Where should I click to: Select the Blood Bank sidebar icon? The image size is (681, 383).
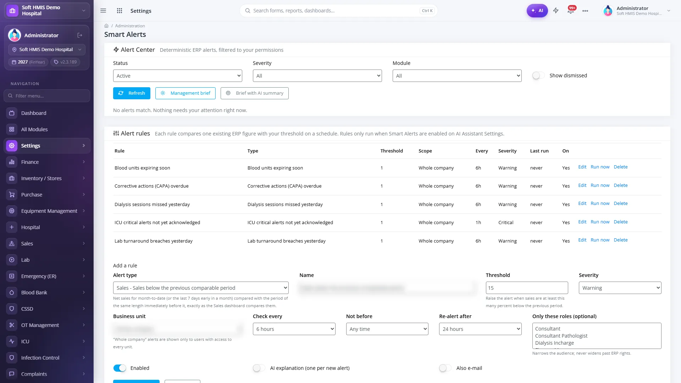(12, 293)
